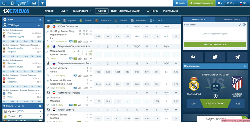Switch to ОТКРЫТЫЕ СТАВКИ tab
This screenshot has width=250, height=122.
[x=231, y=19]
